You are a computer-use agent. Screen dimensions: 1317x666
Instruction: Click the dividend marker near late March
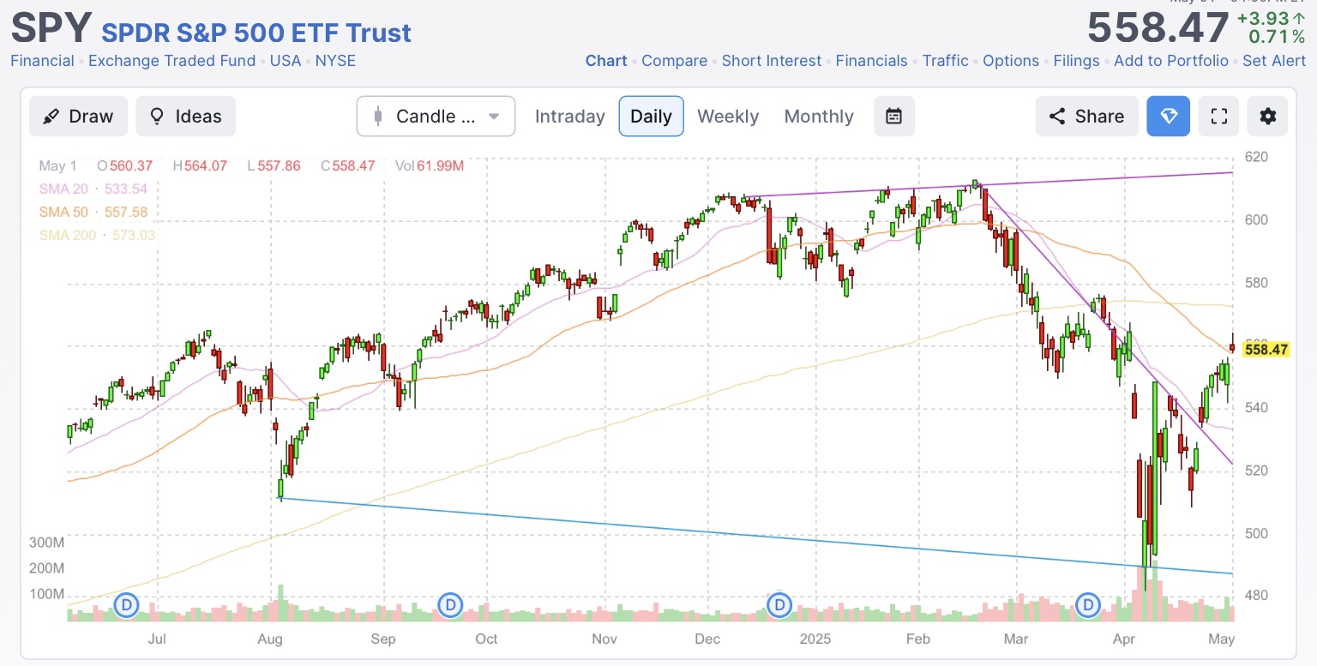[1088, 606]
